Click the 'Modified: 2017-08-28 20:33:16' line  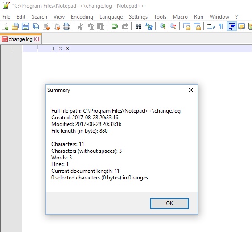pyautogui.click(x=86, y=124)
